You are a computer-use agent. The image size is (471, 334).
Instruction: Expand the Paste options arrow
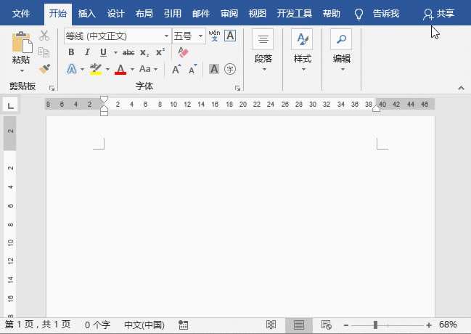[22, 71]
